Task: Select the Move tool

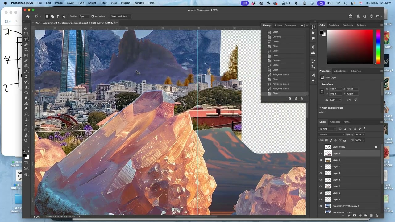Action: pos(26,28)
